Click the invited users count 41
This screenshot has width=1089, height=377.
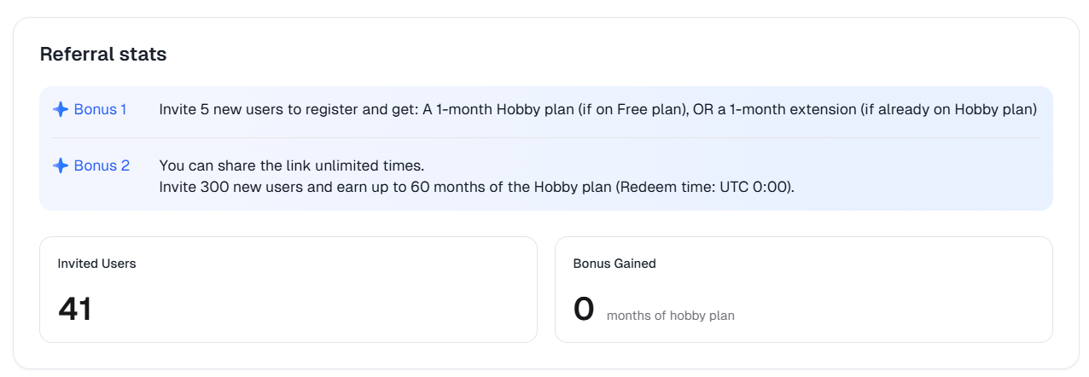point(75,309)
